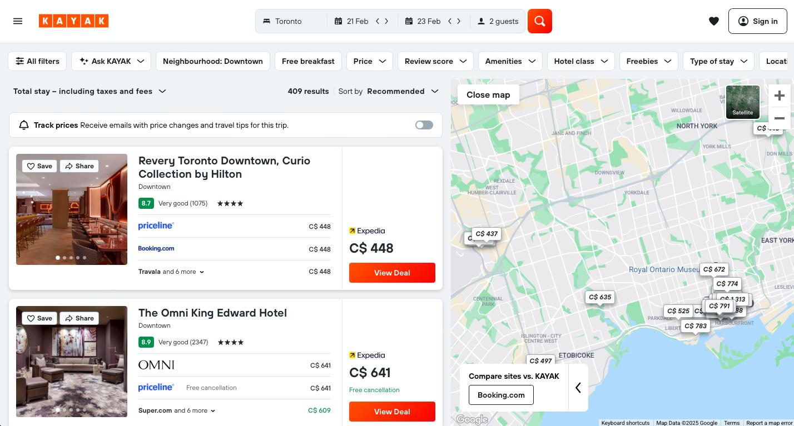Open saved items via the heart icon
The height and width of the screenshot is (426, 794).
point(714,21)
